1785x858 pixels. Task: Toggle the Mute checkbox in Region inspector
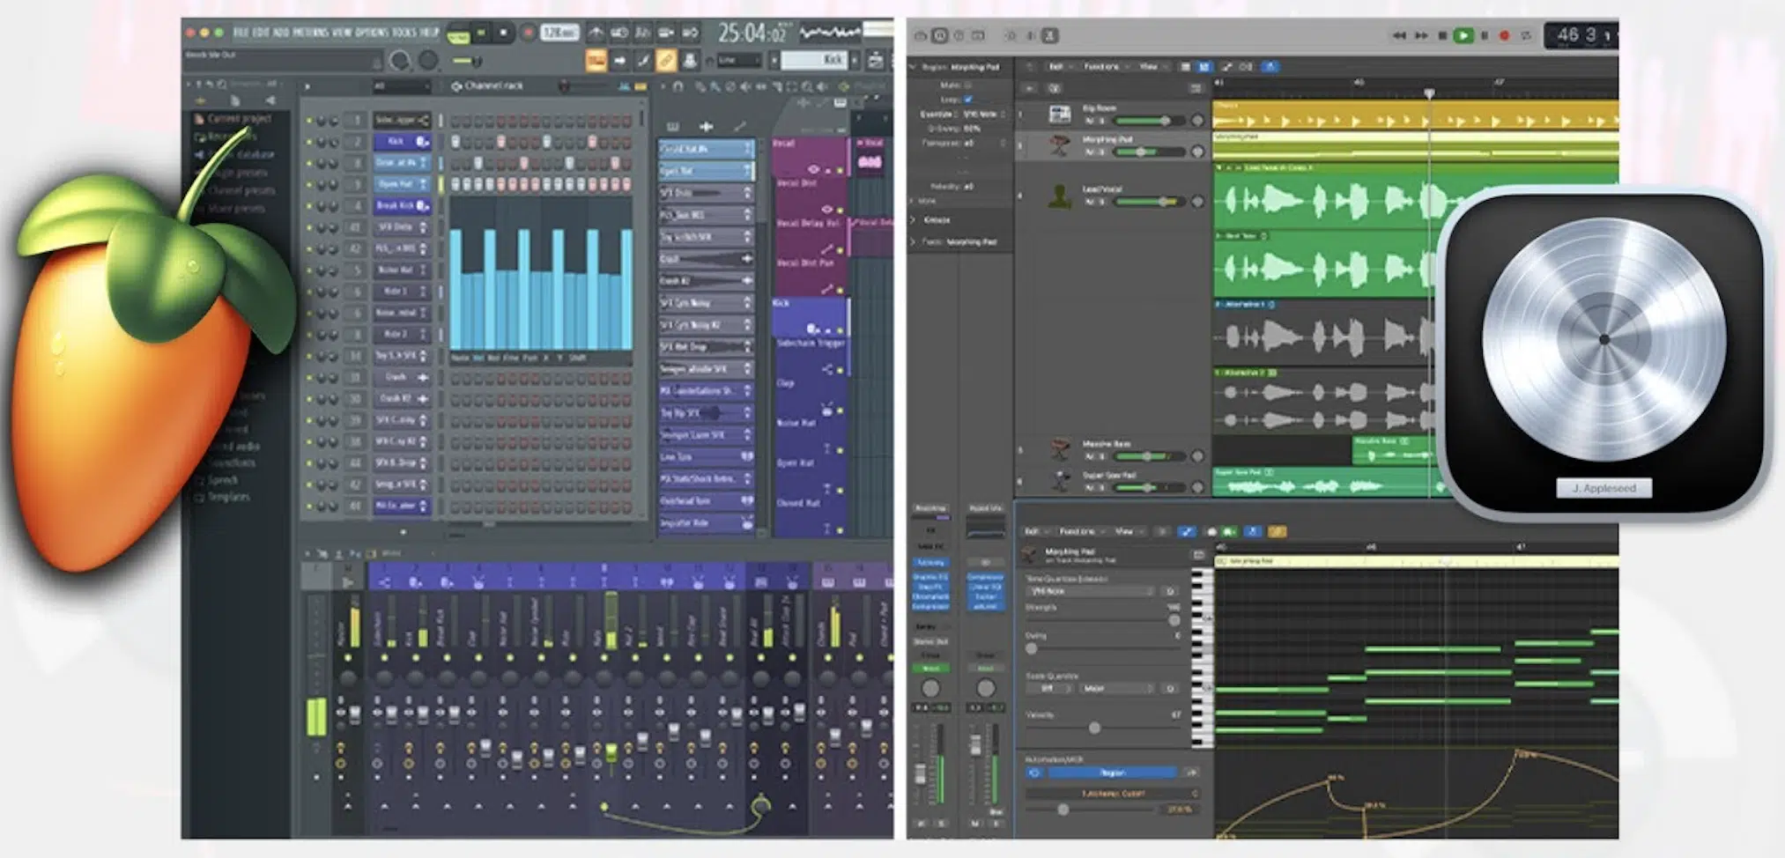pyautogui.click(x=968, y=85)
